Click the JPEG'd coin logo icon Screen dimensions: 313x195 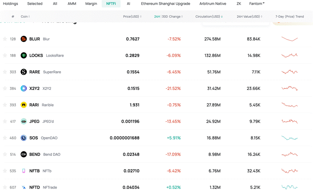point(24,122)
